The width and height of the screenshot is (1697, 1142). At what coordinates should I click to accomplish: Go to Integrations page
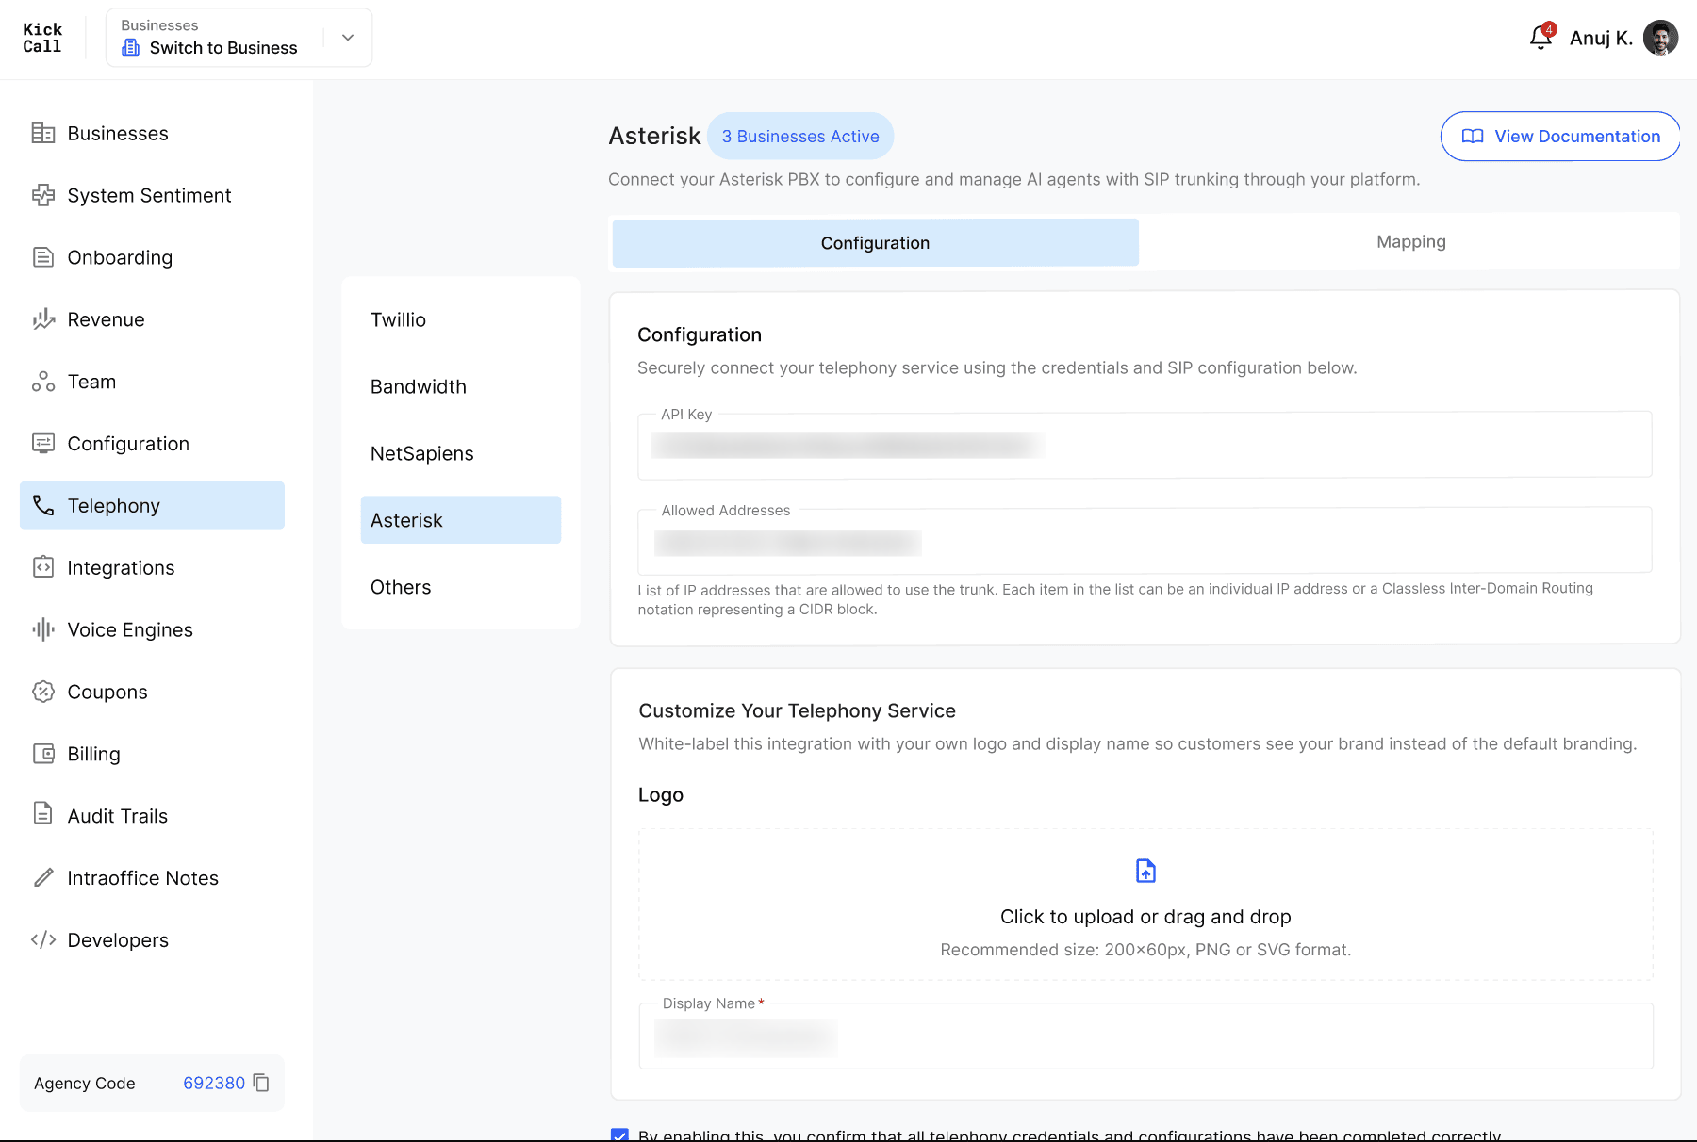pos(152,567)
